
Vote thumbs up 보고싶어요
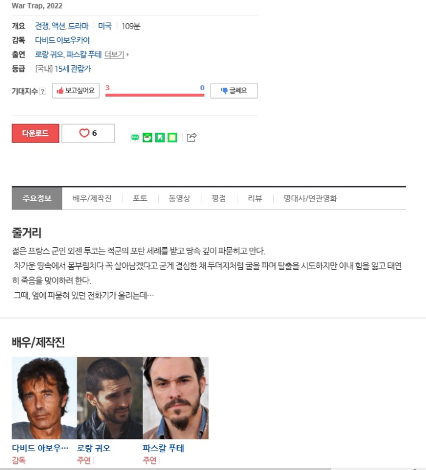(x=76, y=91)
